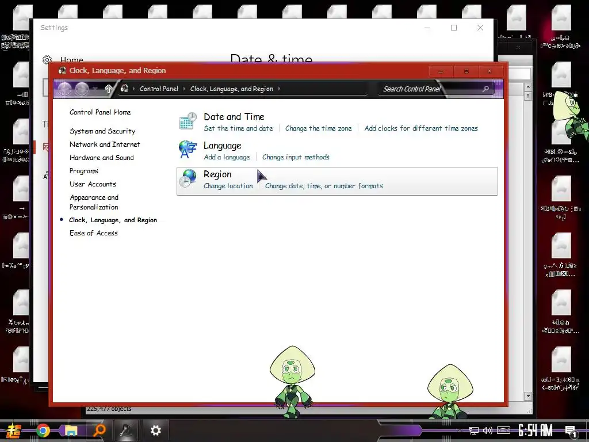Open the notification center icon
This screenshot has width=589, height=442.
pos(571,432)
